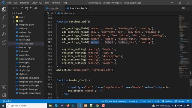192x108 pixels.
Task: Change indentation via Spaces: 4
Action: click(133, 101)
